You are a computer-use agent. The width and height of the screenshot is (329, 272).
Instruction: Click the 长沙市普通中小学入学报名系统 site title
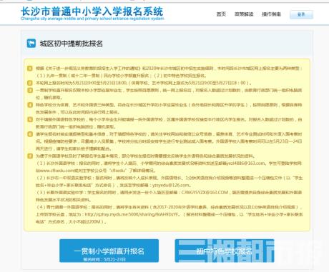(x=92, y=11)
